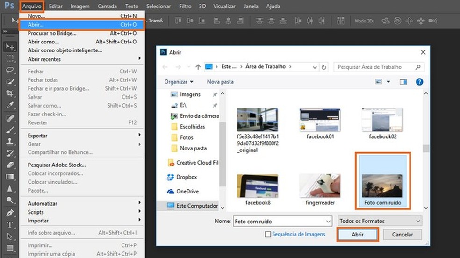Activate the Type text tool
Image resolution: width=460 pixels, height=258 pixels.
click(10, 225)
